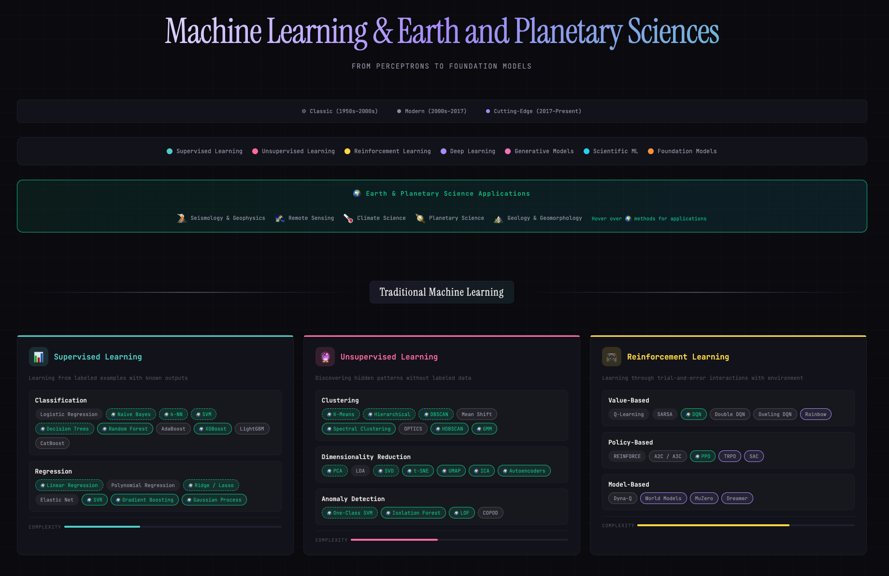Click the Reinforcement Learning yellow complexity bar
Image resolution: width=889 pixels, height=576 pixels.
713,525
